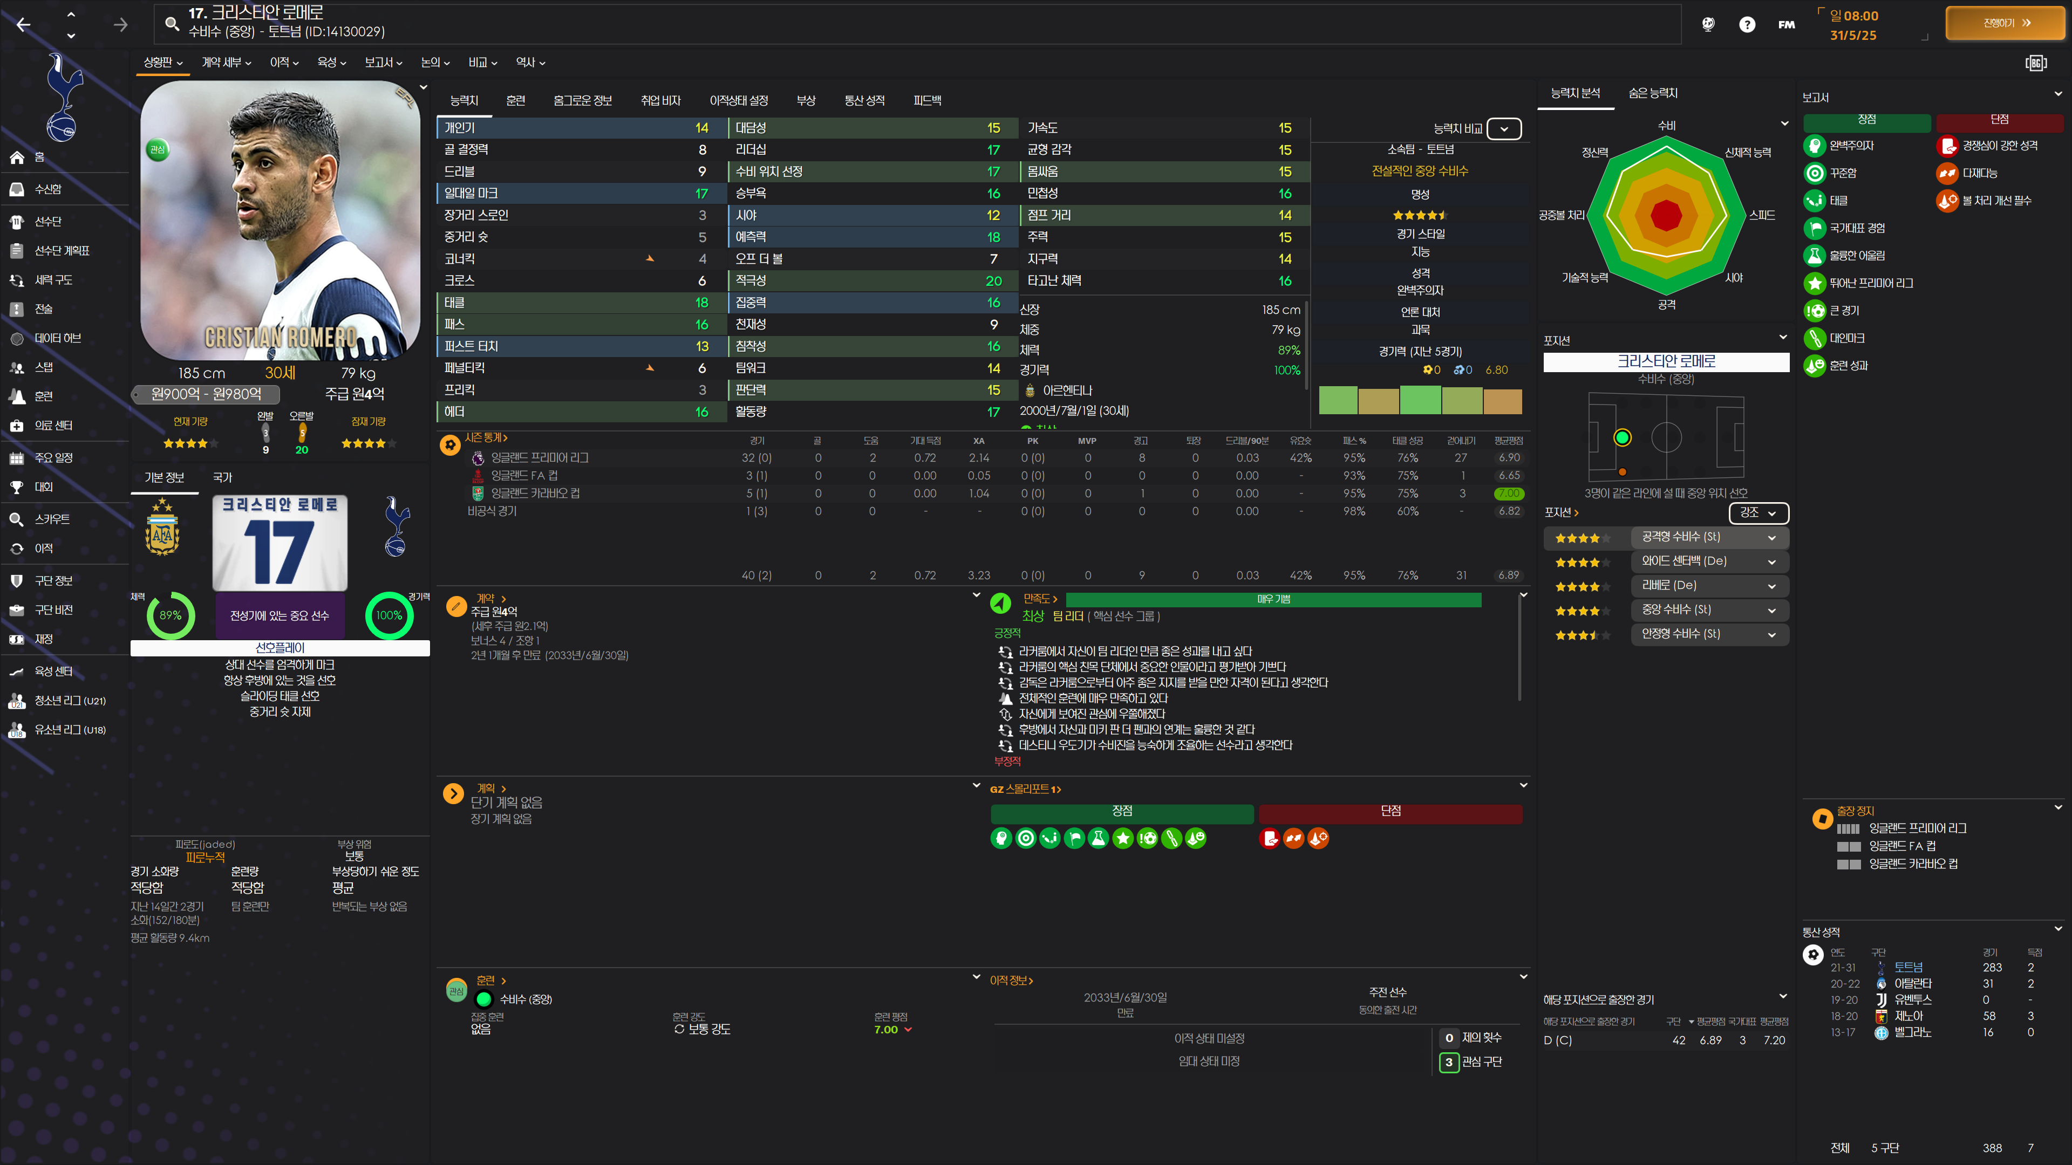This screenshot has width=2072, height=1165.
Task: Open the 계약 세부 menu
Action: (226, 63)
